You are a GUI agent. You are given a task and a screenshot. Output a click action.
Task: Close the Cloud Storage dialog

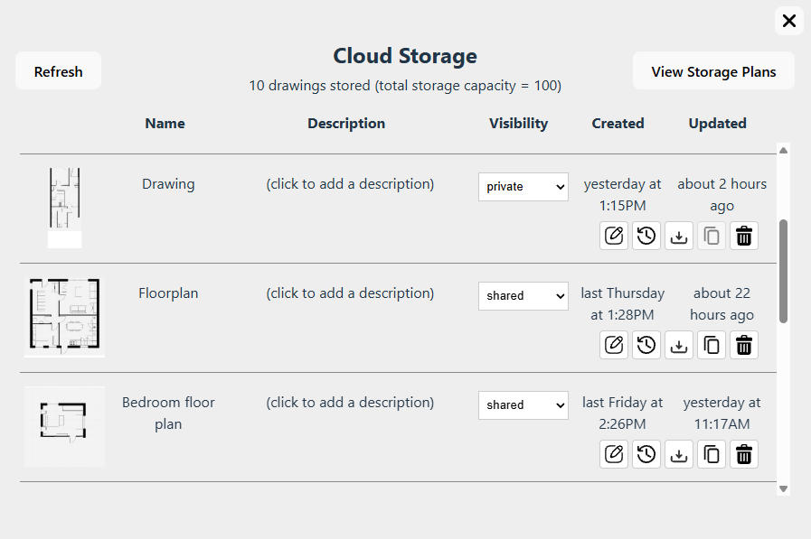click(789, 21)
